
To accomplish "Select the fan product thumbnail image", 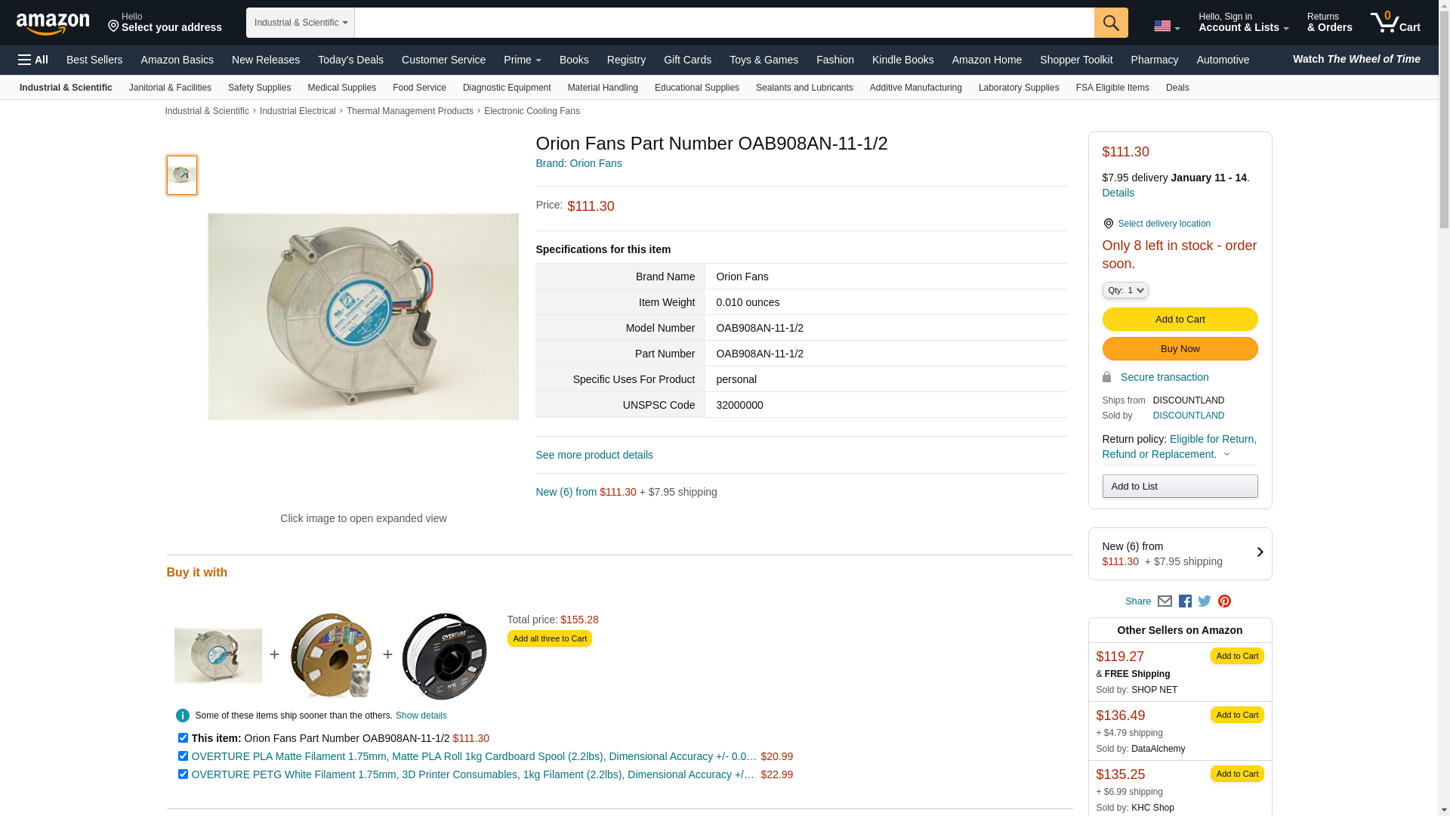I will (182, 175).
